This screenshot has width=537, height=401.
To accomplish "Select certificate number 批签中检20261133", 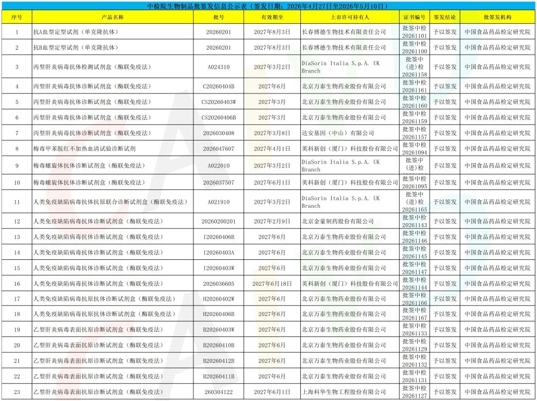I will (x=414, y=330).
